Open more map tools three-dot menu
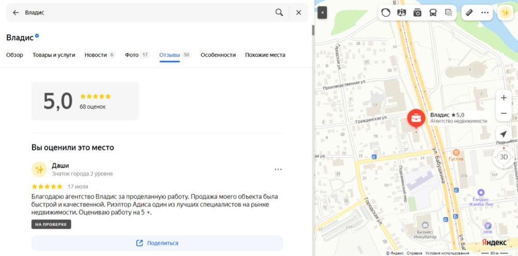The image size is (518, 256). pyautogui.click(x=485, y=13)
